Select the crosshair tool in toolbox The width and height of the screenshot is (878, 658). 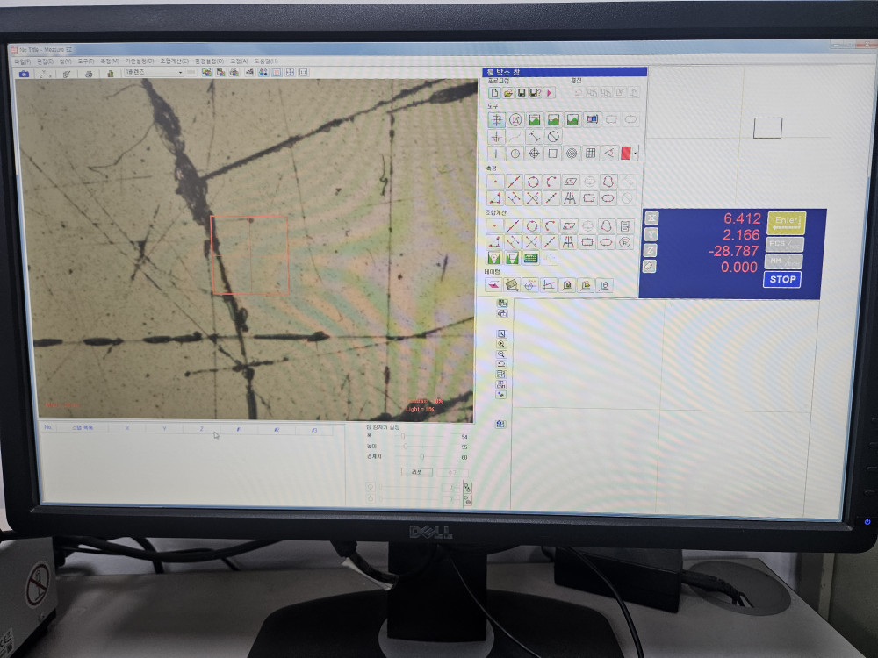pos(496,120)
